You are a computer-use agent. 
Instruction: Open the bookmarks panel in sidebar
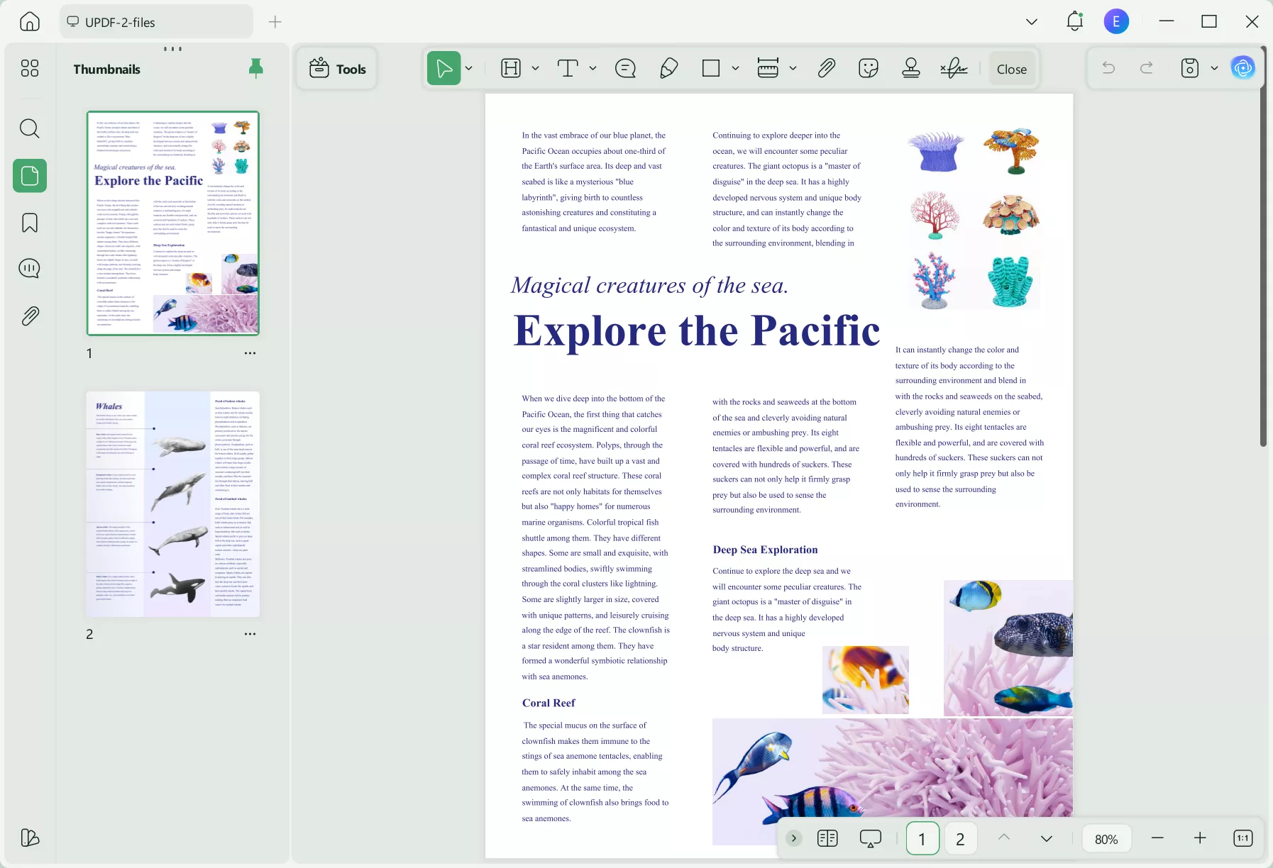pyautogui.click(x=30, y=223)
